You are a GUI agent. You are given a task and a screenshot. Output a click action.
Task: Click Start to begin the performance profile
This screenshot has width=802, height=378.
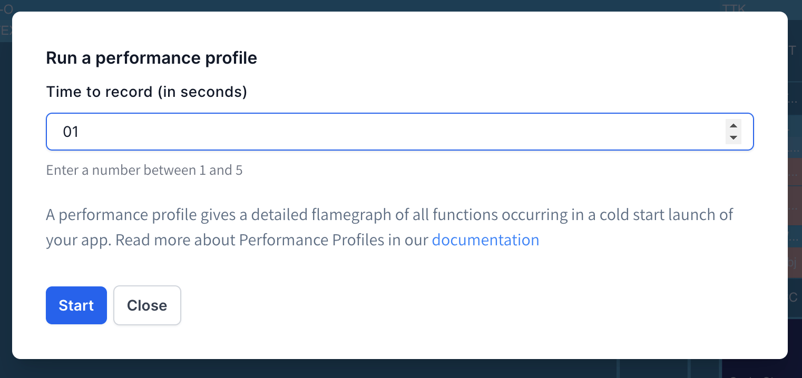(x=76, y=305)
